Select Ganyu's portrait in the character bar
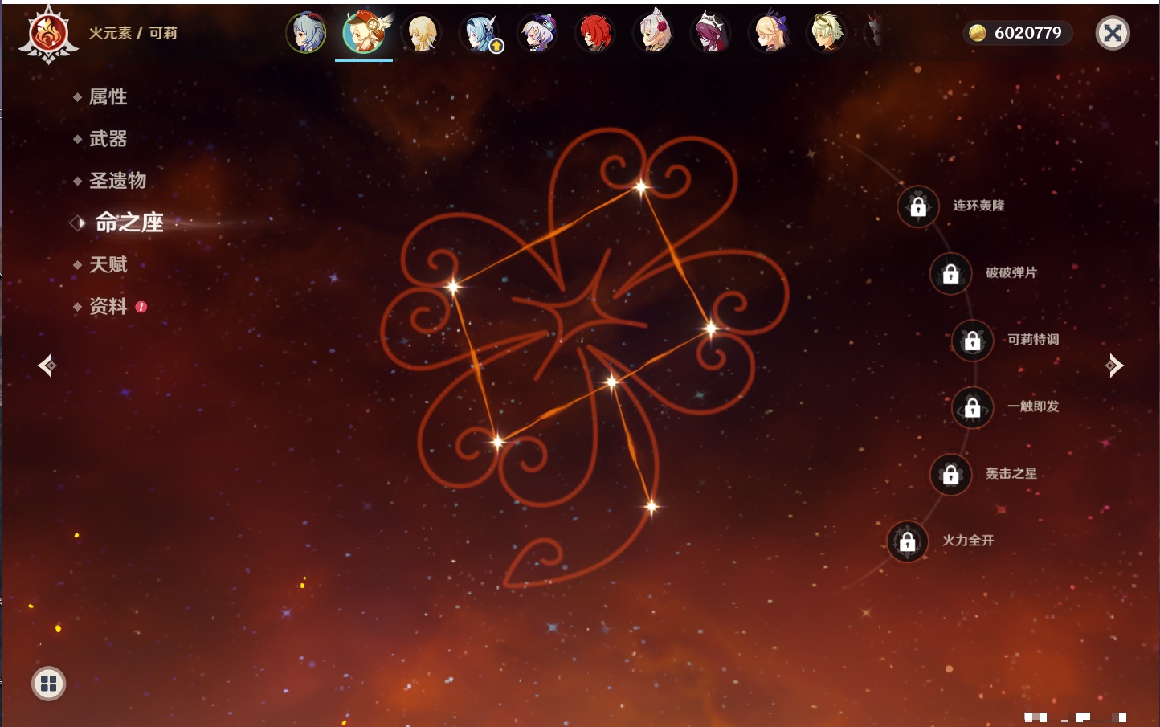This screenshot has width=1160, height=727. pos(306,33)
